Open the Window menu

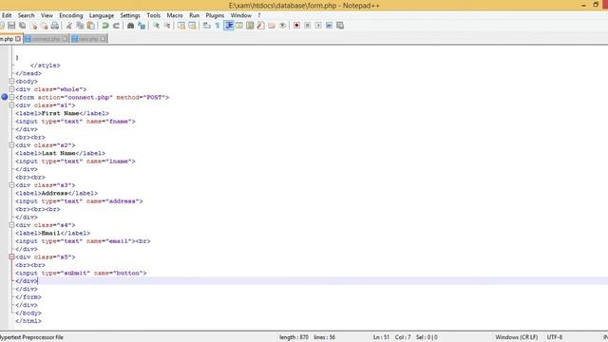[x=241, y=15]
